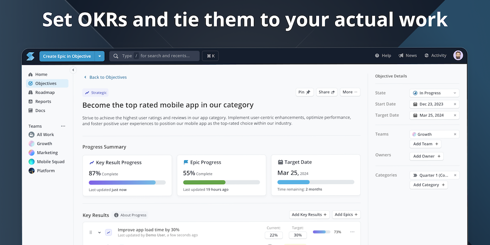Screen dimensions: 490x245
Task: Remove the Growth team tag
Action: point(455,134)
